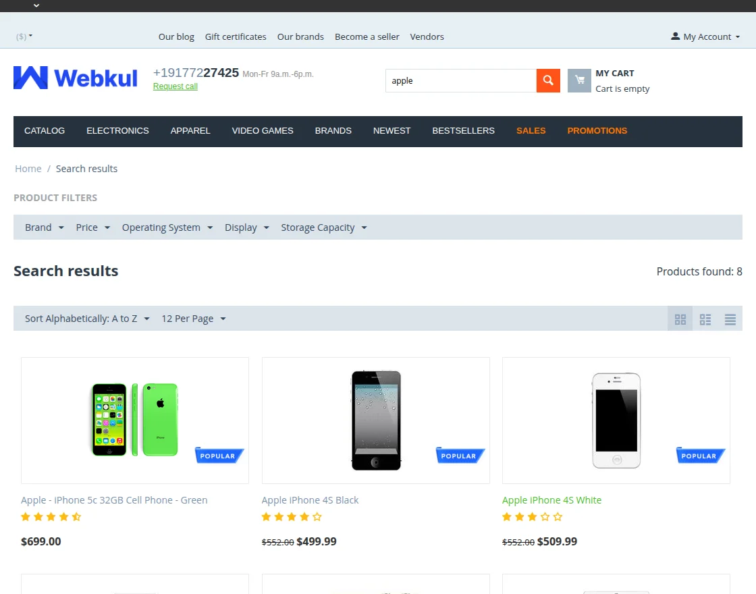Select the grid view icon
This screenshot has width=756, height=594.
point(680,319)
